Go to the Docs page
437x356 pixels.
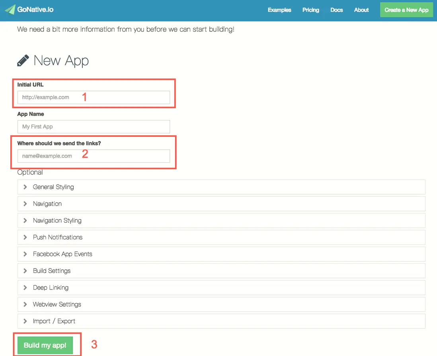pyautogui.click(x=336, y=10)
